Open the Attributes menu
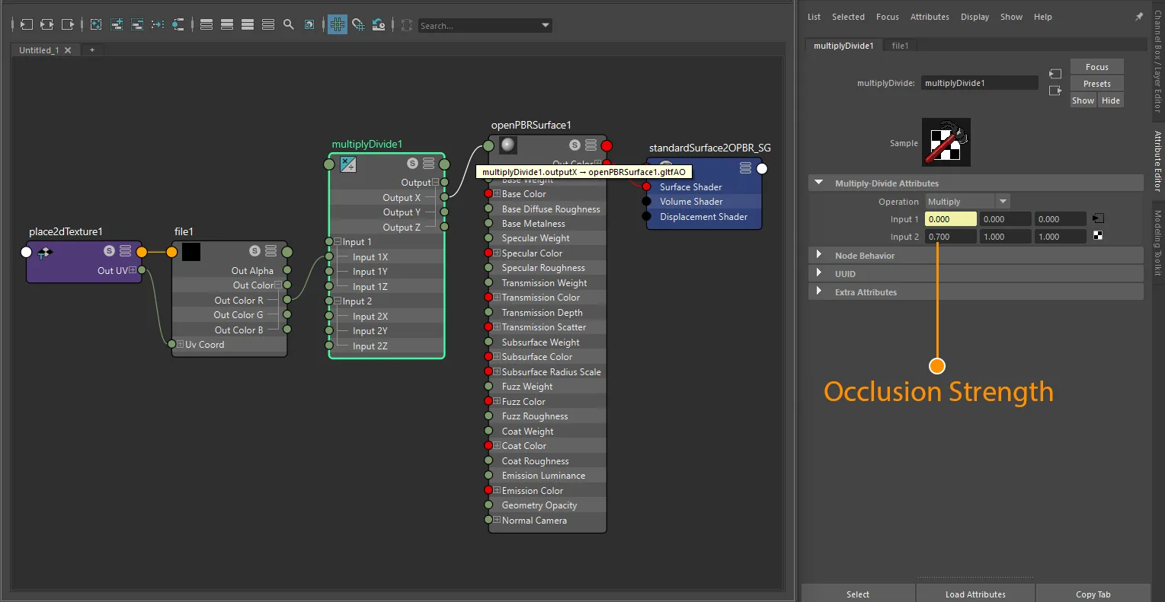Screen dimensions: 1165x602 click(930, 17)
